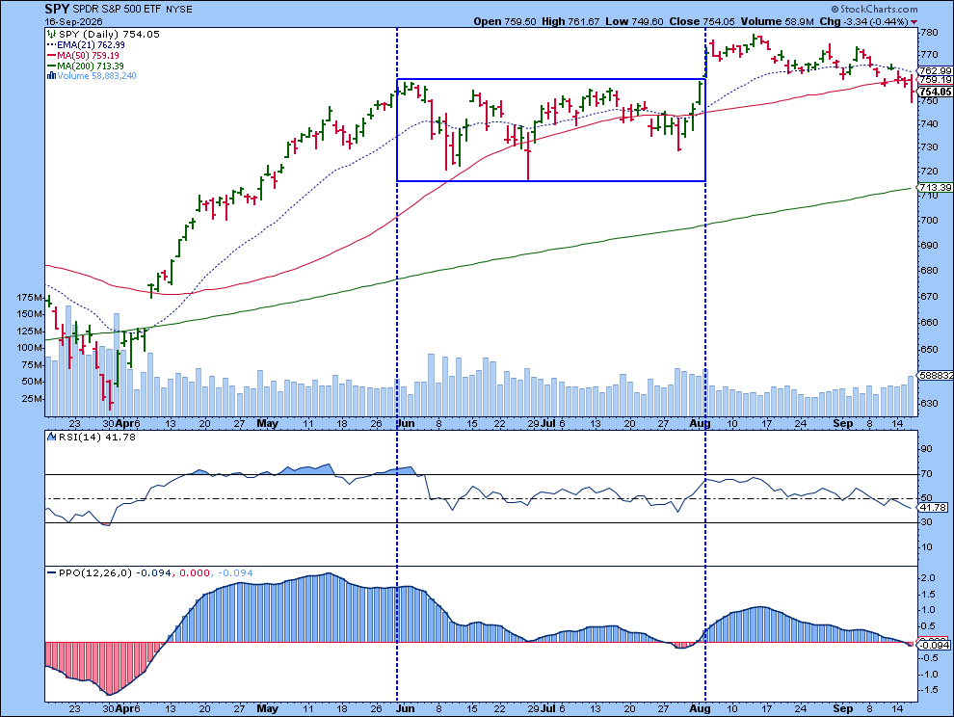Click the Chg -3.34 (-0.44%) value
This screenshot has width=954, height=717.
(x=864, y=21)
